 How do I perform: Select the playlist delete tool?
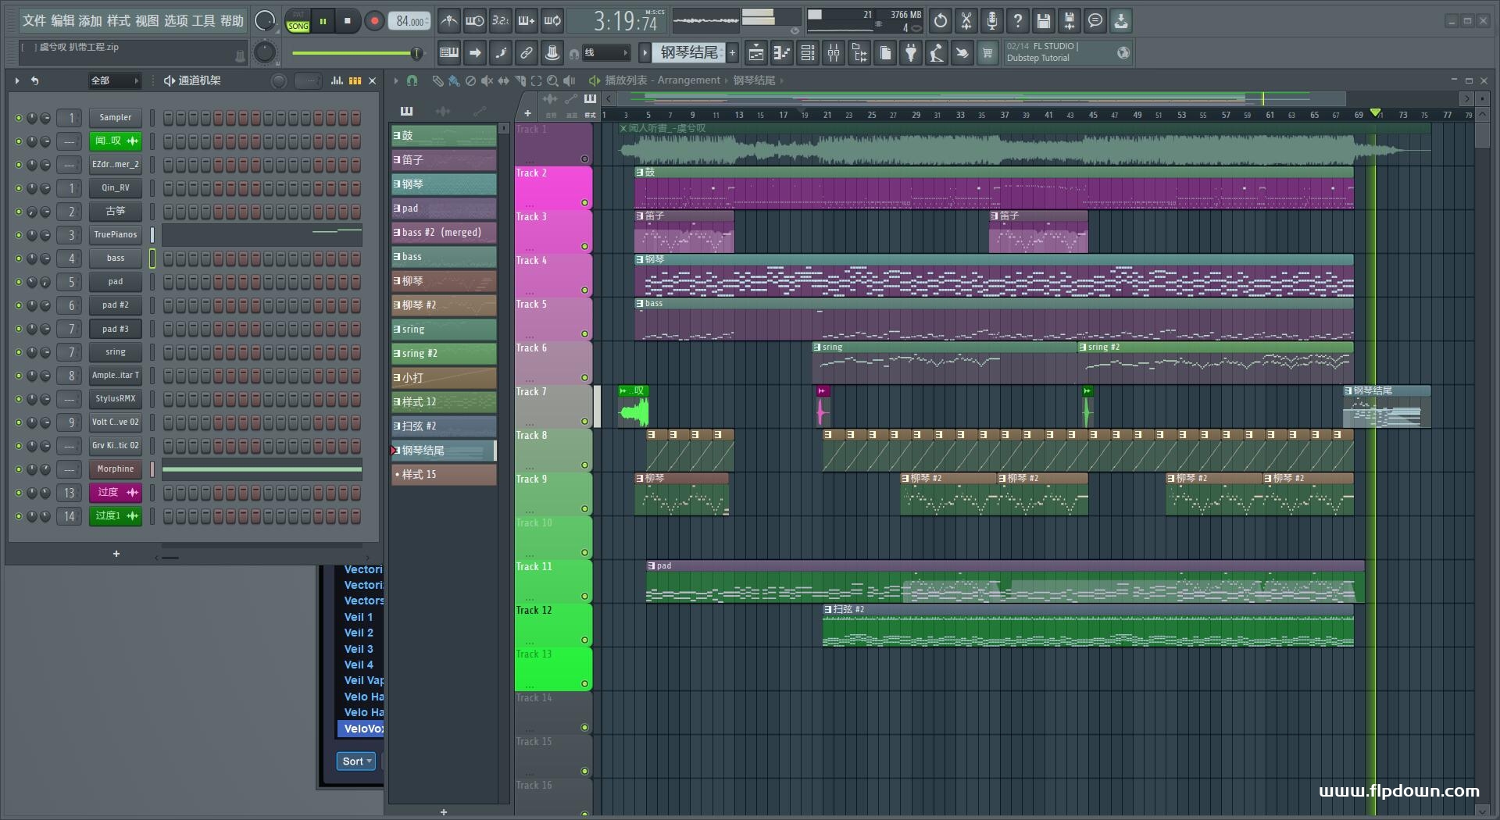(x=470, y=80)
